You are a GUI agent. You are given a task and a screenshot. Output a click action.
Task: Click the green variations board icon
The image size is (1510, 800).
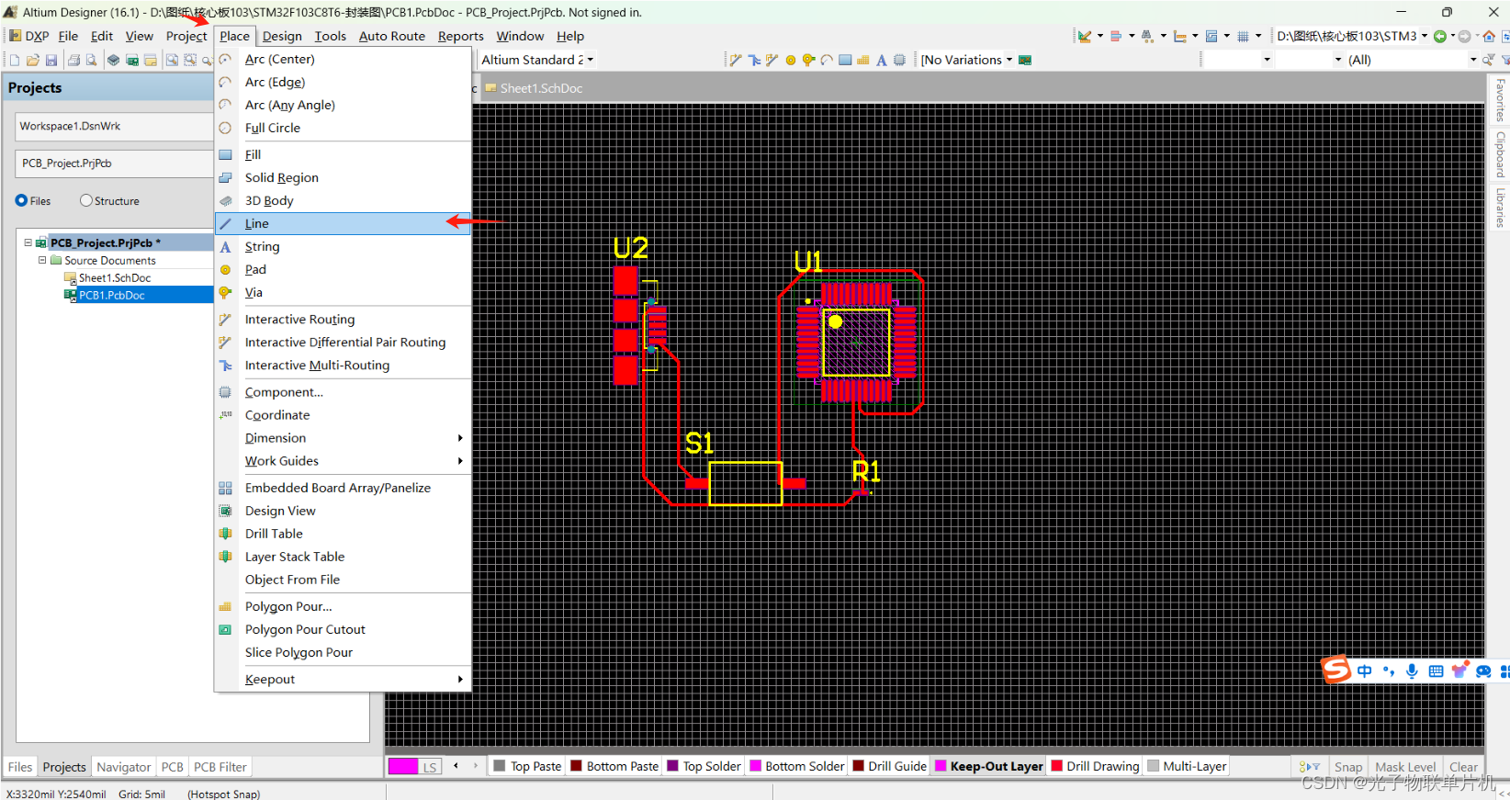(1026, 60)
